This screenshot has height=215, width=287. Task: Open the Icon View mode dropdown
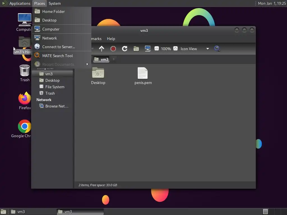pyautogui.click(x=195, y=49)
